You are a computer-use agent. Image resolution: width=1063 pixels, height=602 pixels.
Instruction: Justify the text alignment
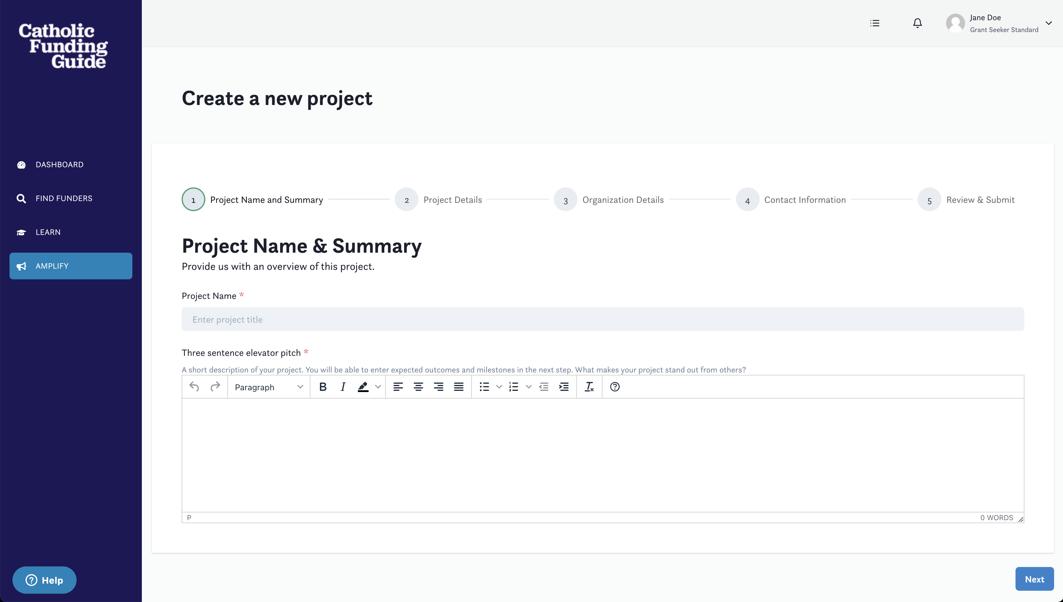[458, 387]
